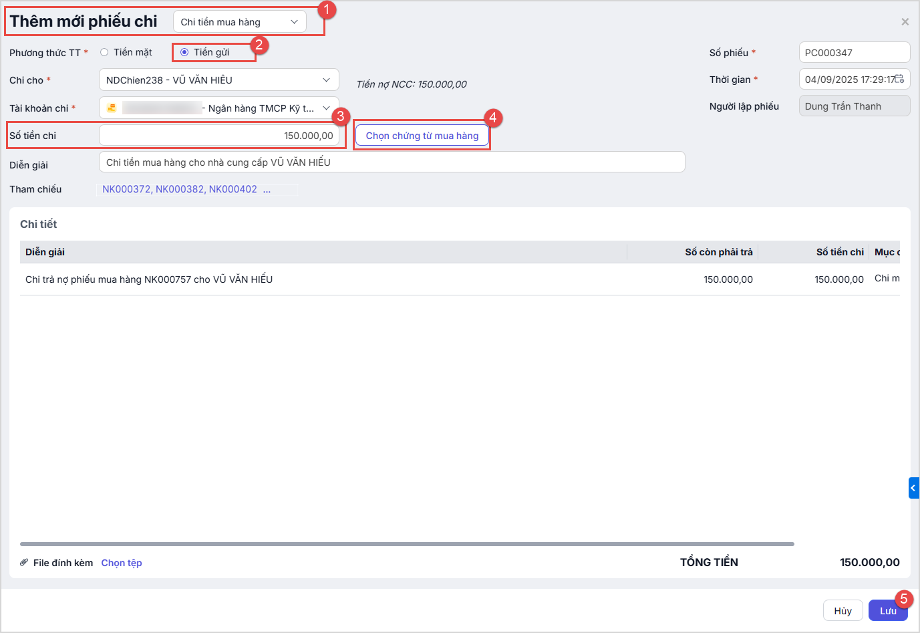Open the Chi tiền mua hàng type dropdown

click(240, 22)
